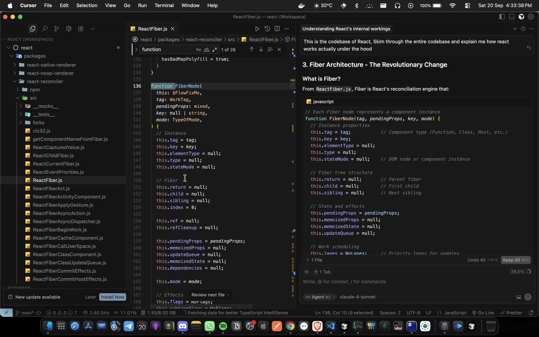Open Discord from the dock
Image resolution: width=539 pixels, height=337 pixels.
(x=182, y=326)
